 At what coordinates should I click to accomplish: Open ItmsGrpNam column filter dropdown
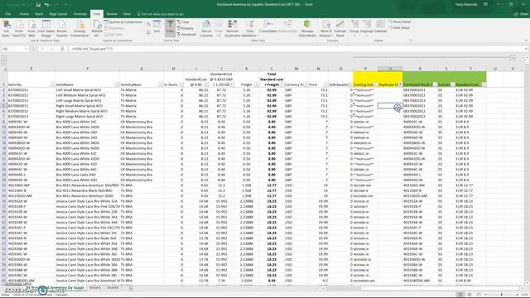161,84
